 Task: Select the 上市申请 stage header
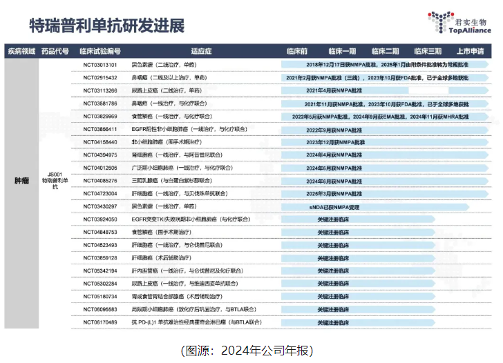tap(471, 51)
